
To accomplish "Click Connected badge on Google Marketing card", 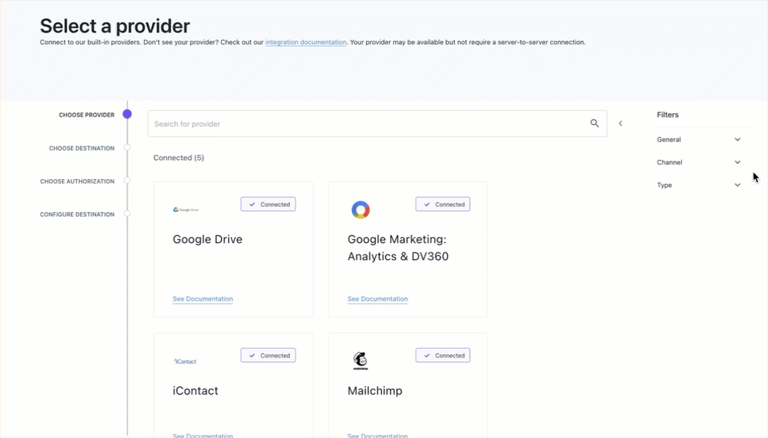I will (443, 204).
